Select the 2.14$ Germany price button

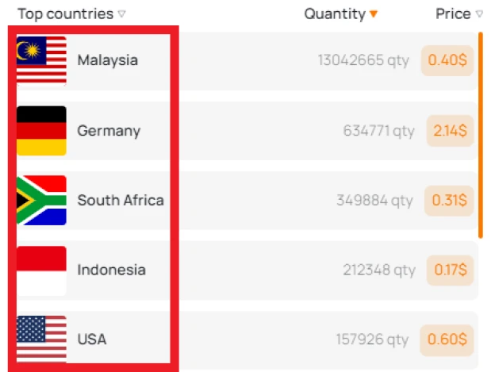click(450, 131)
